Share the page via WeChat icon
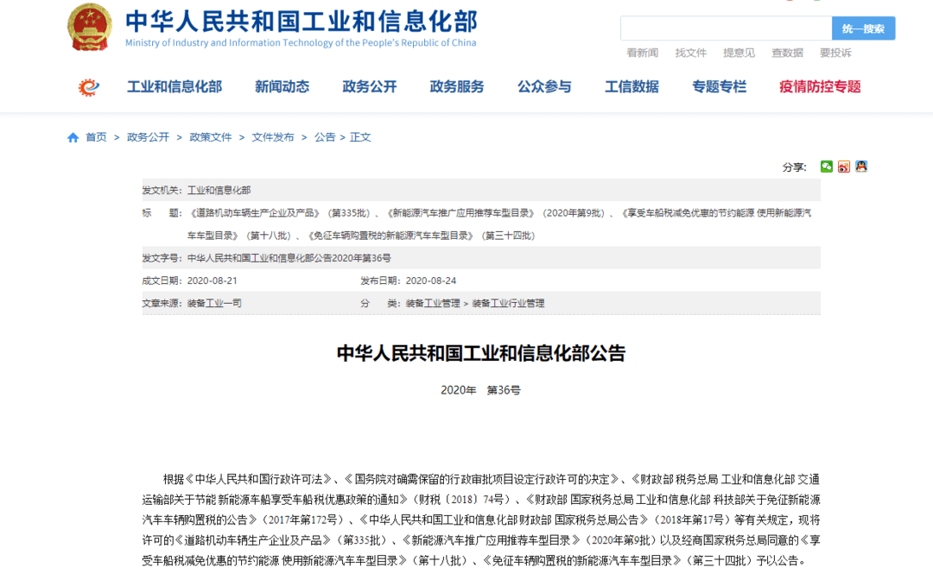 (x=827, y=167)
